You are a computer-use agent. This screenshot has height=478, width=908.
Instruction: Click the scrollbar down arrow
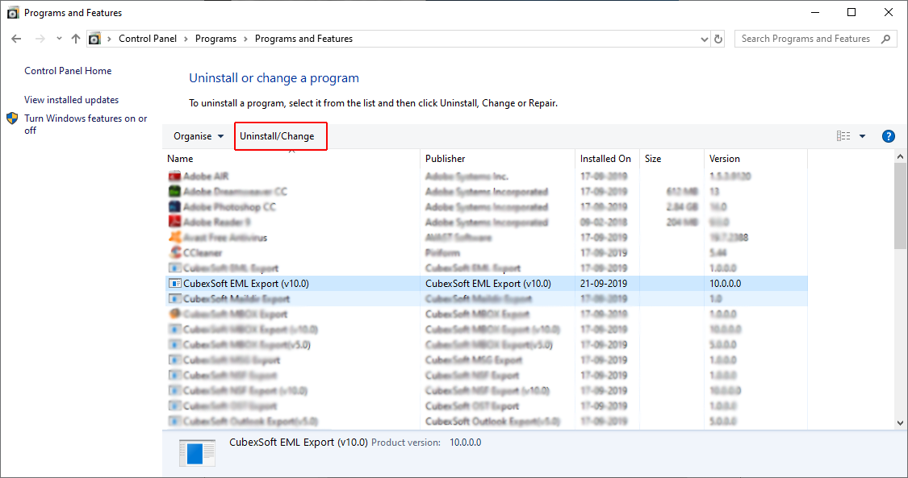[900, 422]
